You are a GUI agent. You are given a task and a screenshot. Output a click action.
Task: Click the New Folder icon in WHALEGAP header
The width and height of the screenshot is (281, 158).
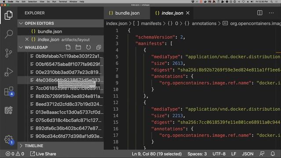pos(78,47)
